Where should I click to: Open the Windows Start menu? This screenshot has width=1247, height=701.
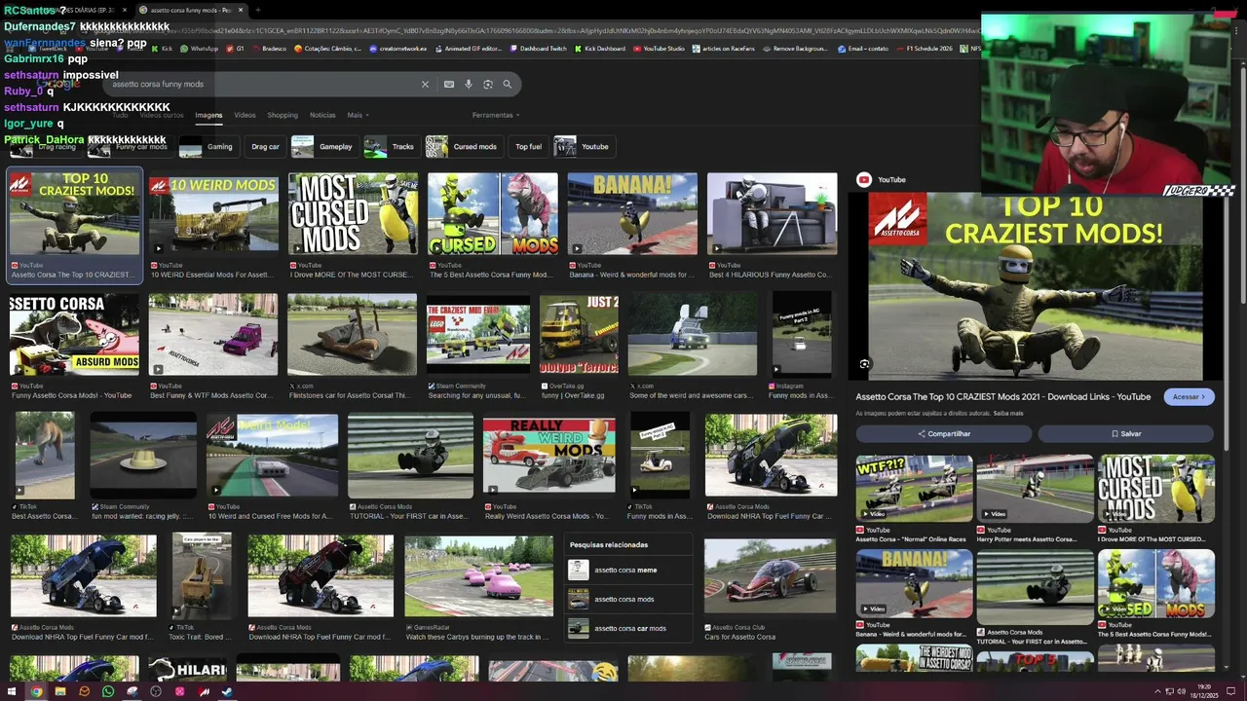click(x=12, y=692)
